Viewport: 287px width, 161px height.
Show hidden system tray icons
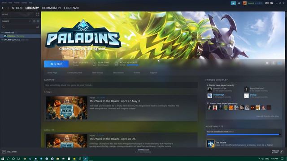tap(259, 159)
